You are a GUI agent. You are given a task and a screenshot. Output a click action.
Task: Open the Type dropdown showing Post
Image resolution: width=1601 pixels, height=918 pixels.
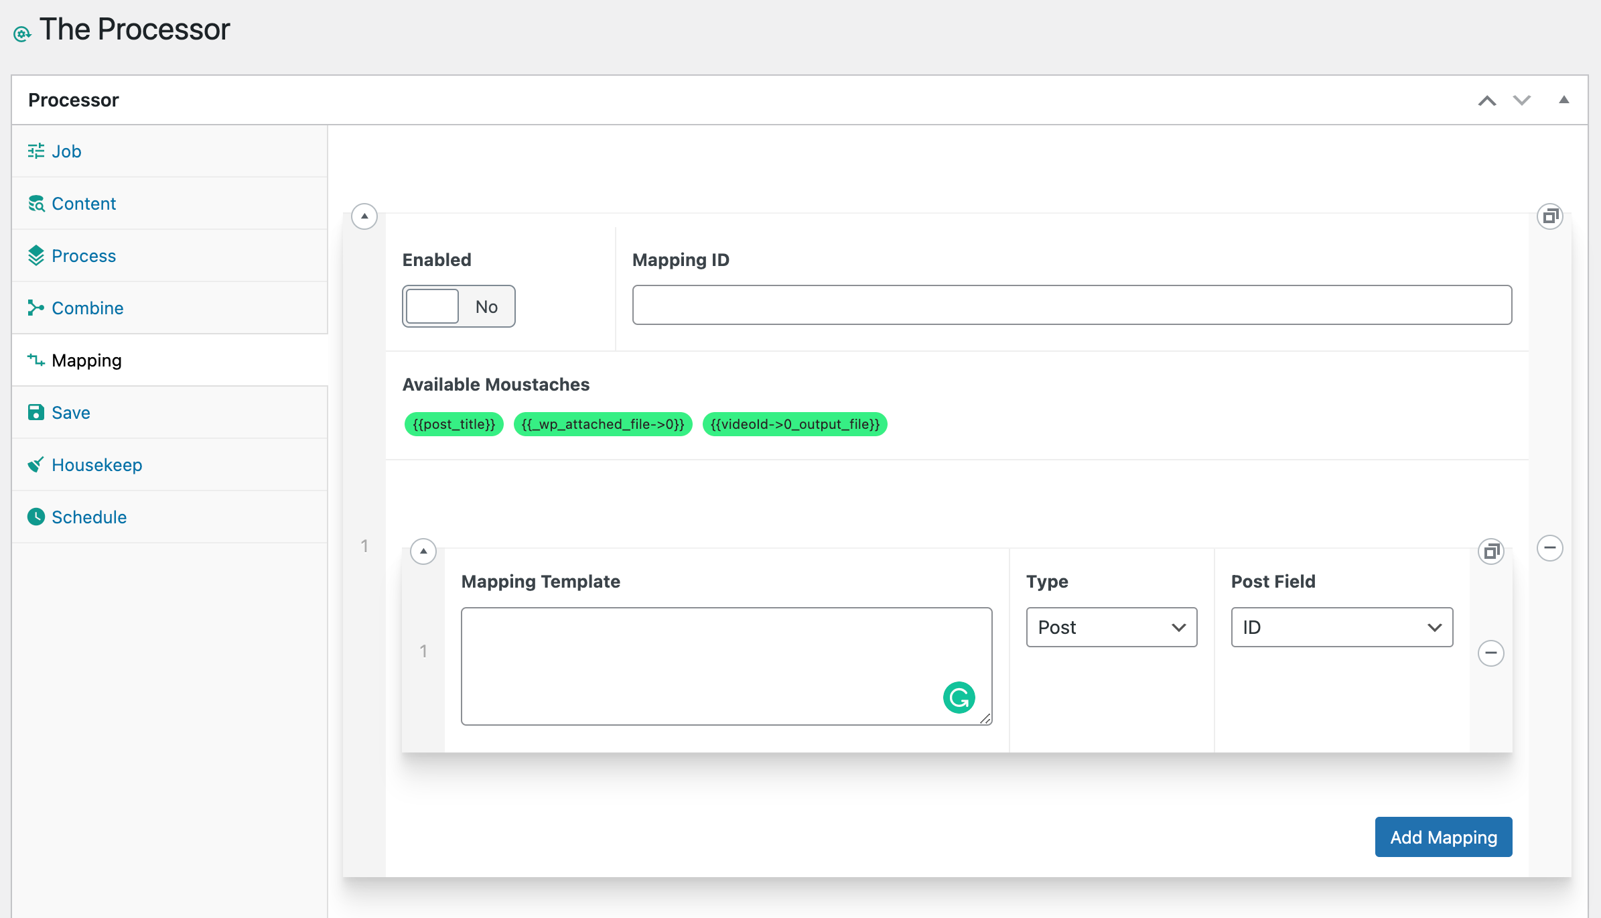[1111, 627]
